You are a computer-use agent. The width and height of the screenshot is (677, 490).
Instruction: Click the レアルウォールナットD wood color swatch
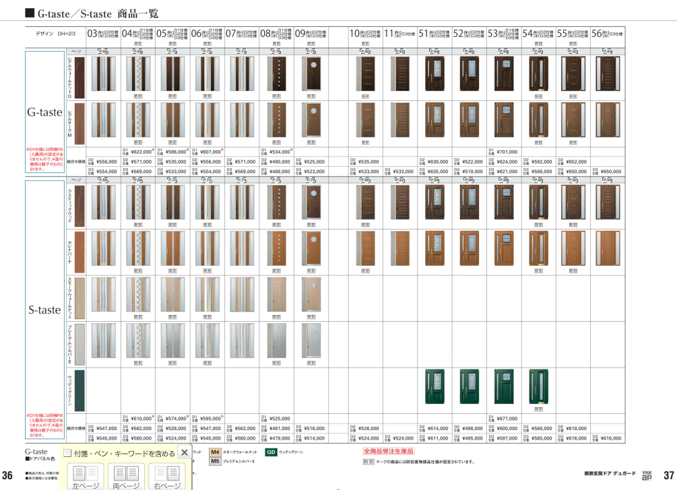coord(79,77)
